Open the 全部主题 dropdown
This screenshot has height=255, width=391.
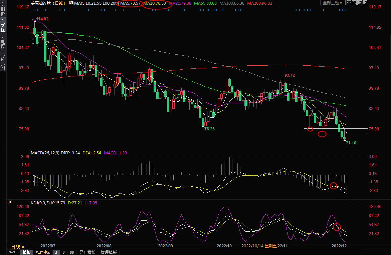[x=333, y=3]
